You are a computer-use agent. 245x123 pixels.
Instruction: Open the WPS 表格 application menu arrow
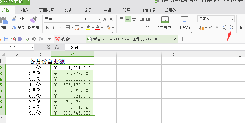(28, 1)
